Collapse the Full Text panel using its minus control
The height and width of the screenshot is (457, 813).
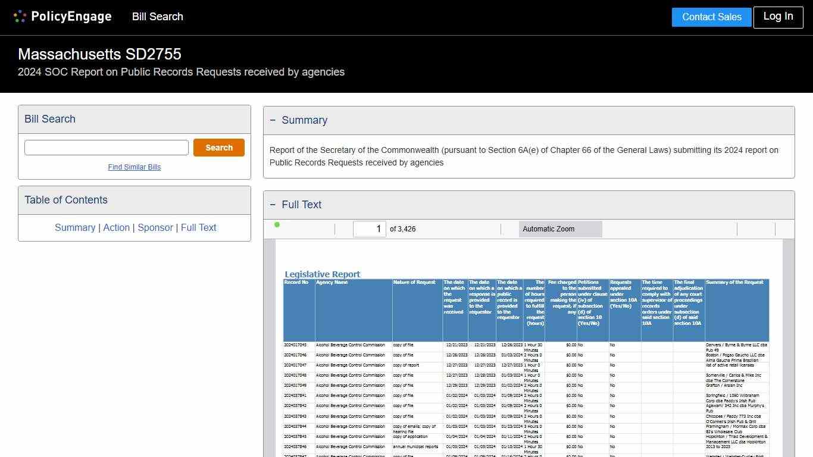274,205
